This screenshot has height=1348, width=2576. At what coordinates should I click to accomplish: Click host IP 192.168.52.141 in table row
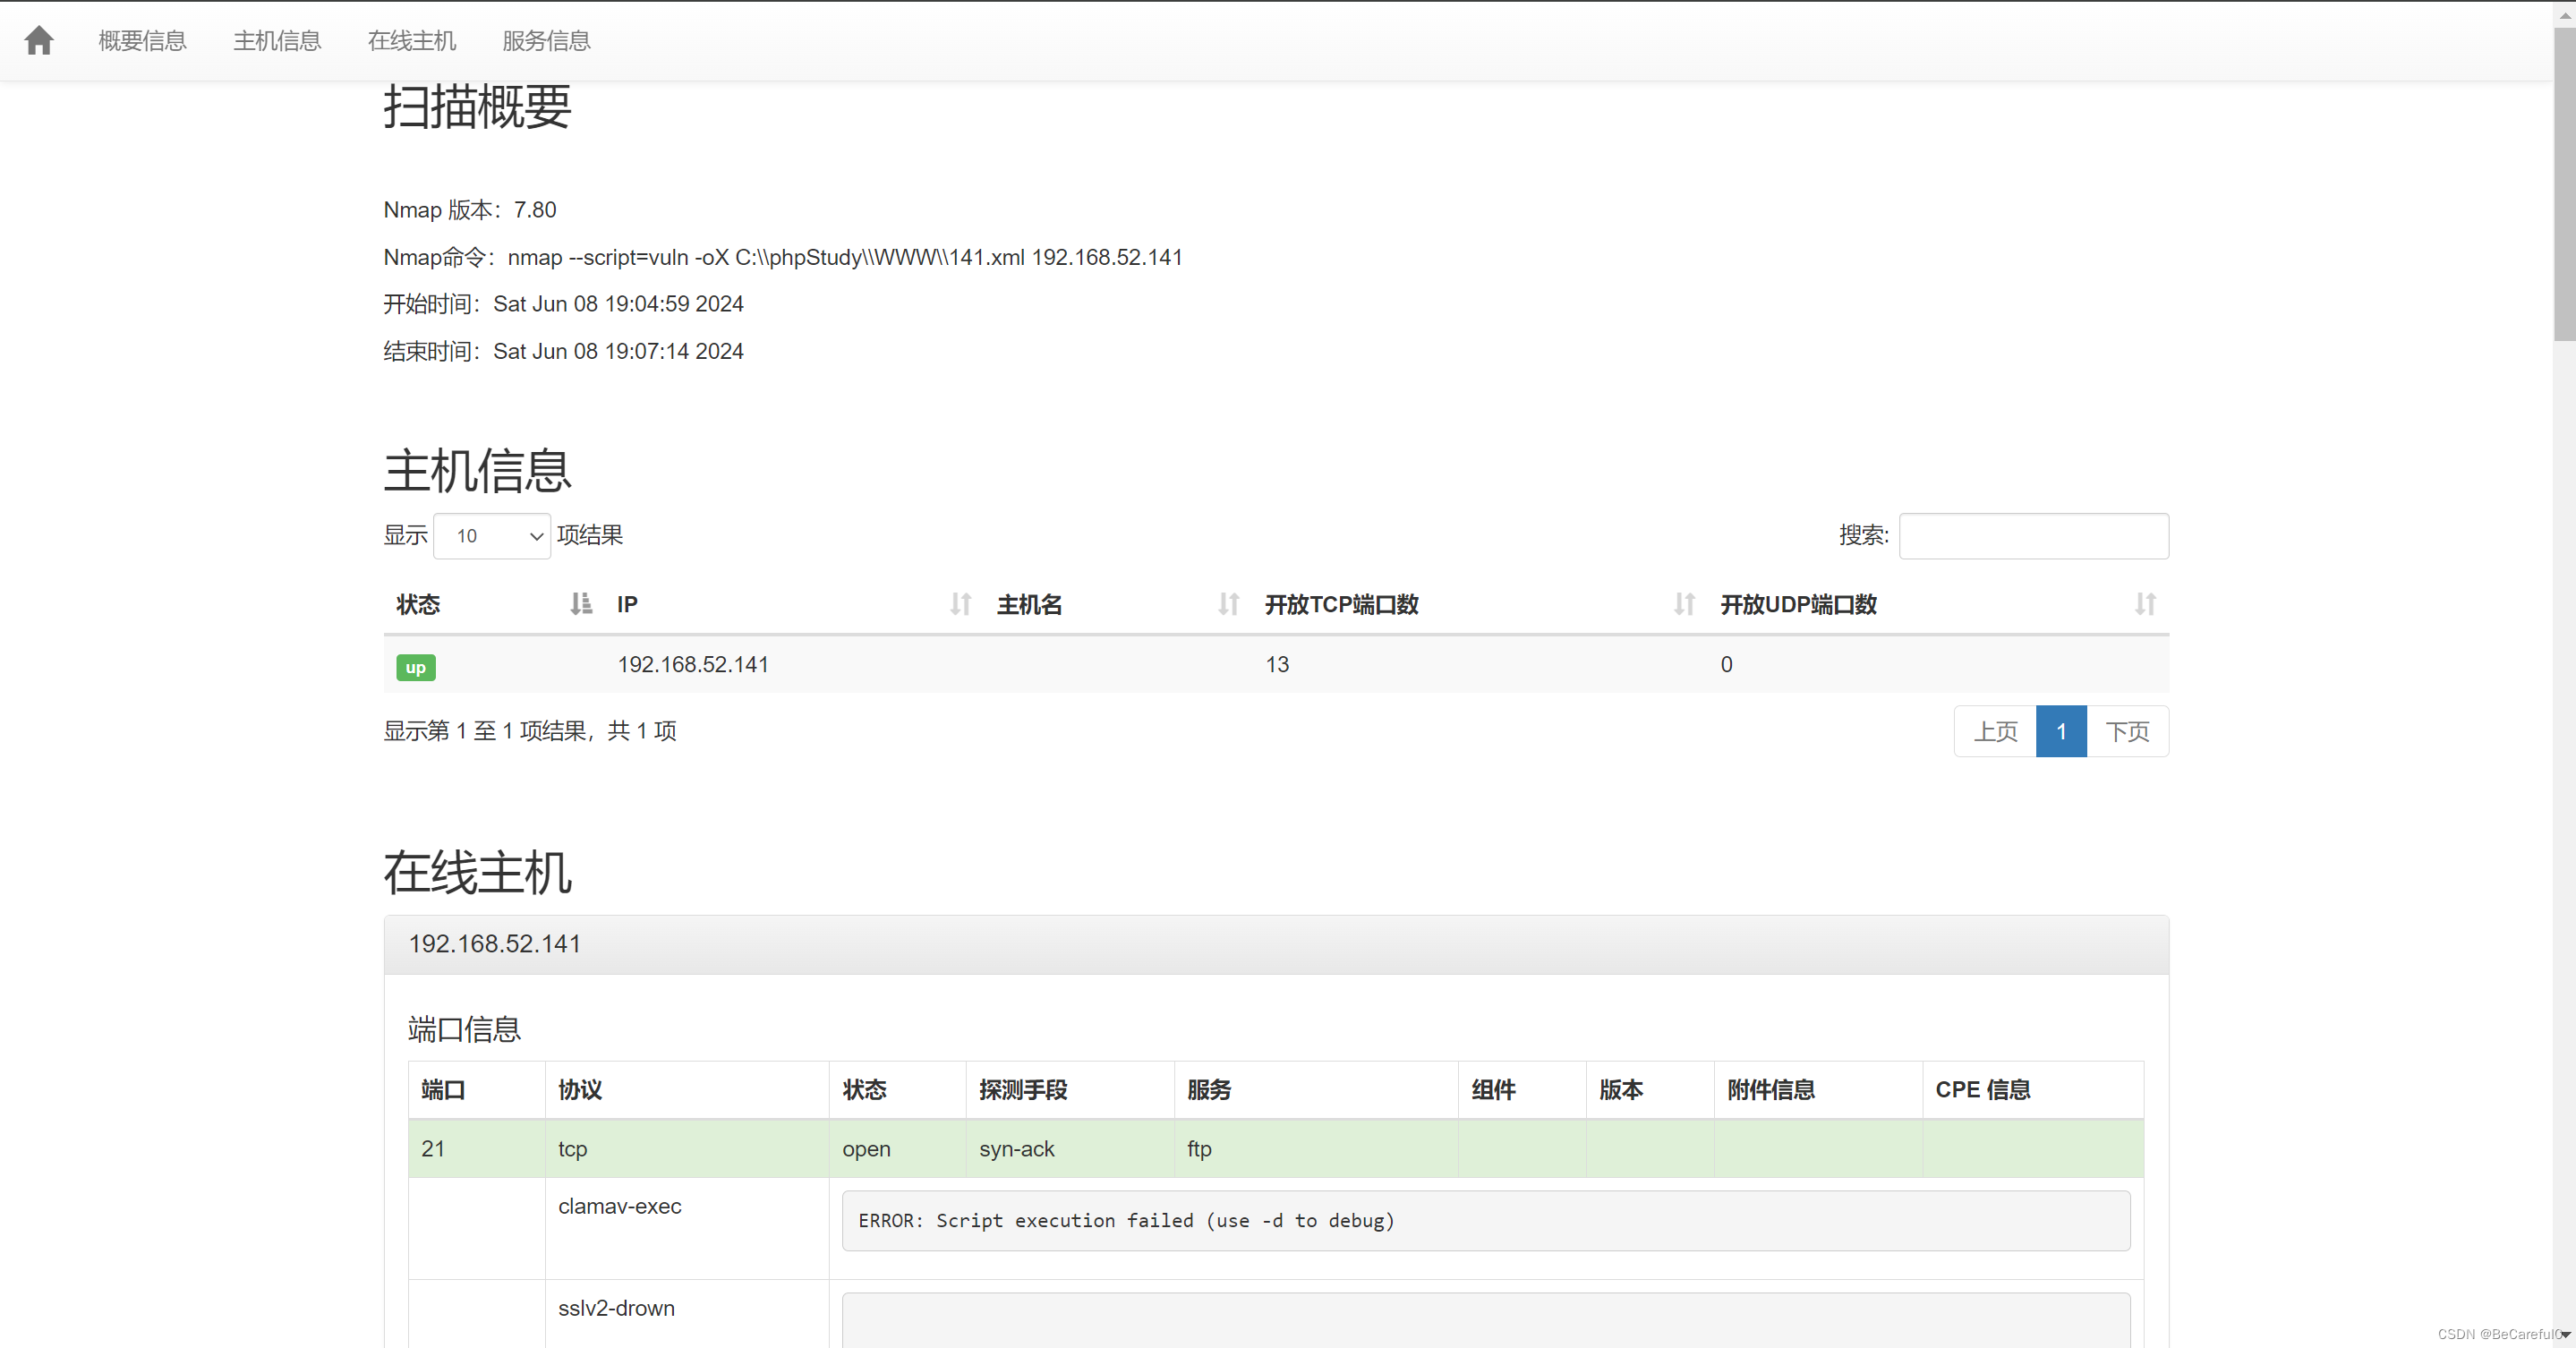point(693,664)
